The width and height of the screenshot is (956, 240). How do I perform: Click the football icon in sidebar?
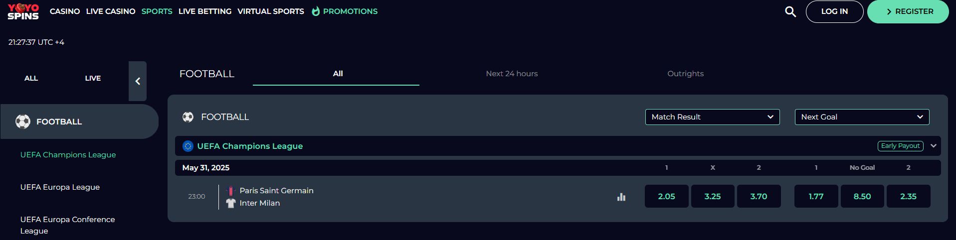[x=23, y=121]
